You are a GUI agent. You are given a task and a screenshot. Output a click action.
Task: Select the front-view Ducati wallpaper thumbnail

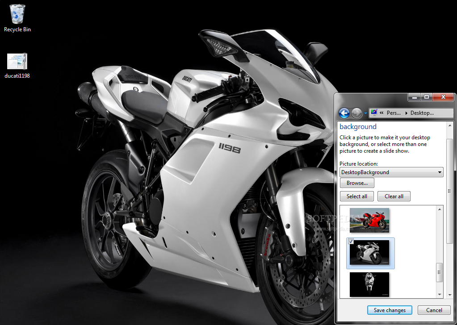pos(369,284)
